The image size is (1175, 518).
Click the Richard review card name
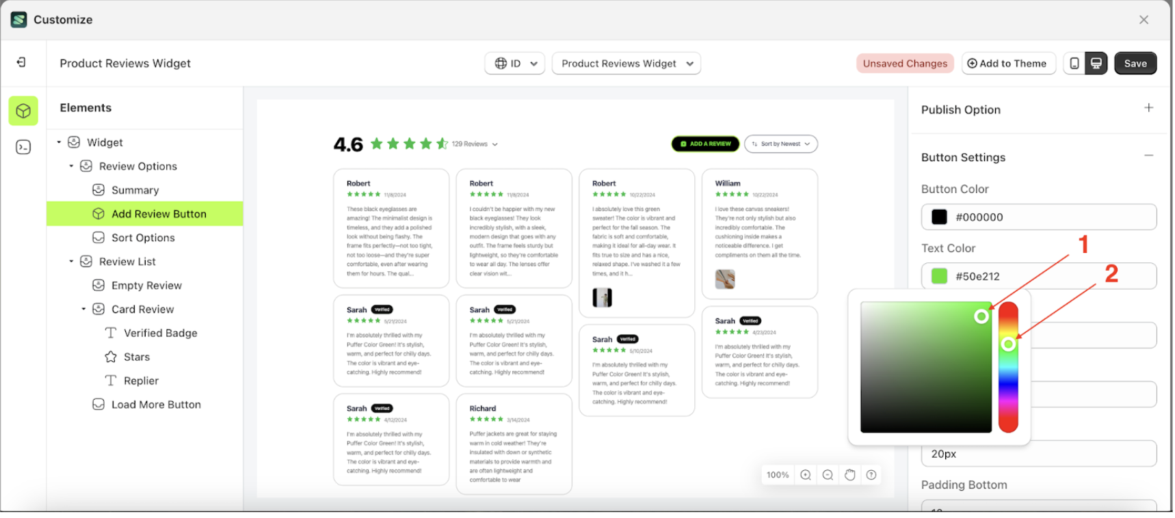(x=483, y=409)
